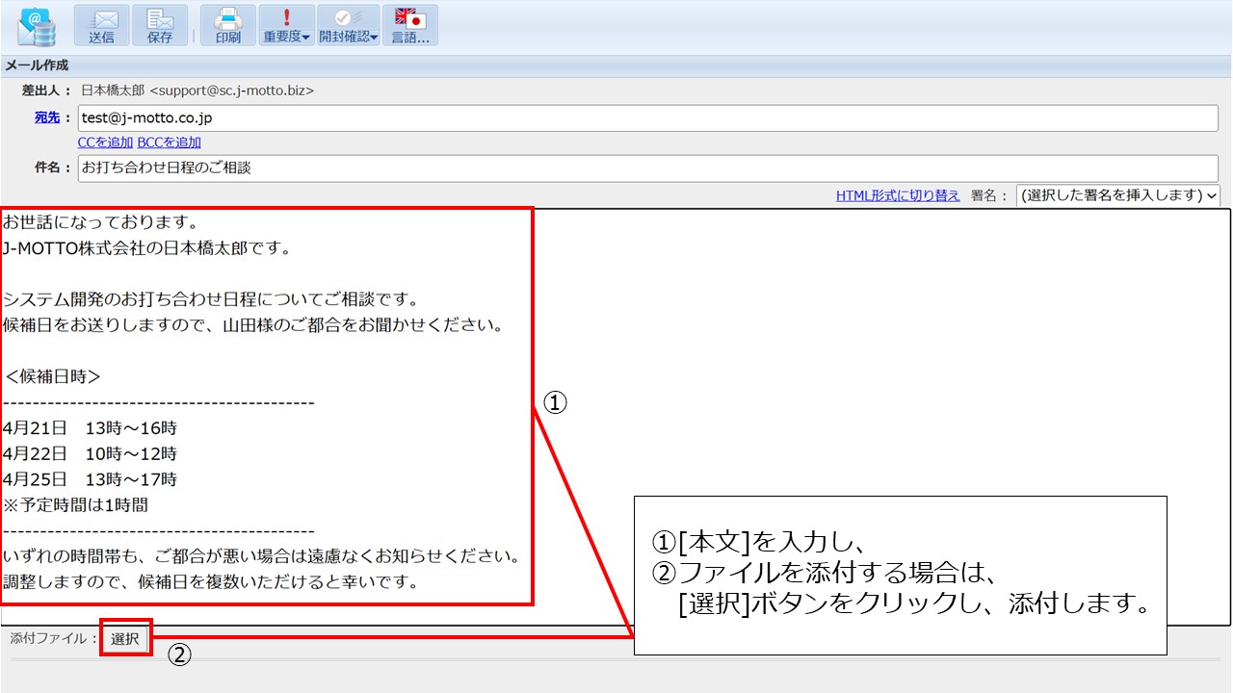Click the recipient address input field
Screen dimensions: 1233x693
(x=648, y=118)
